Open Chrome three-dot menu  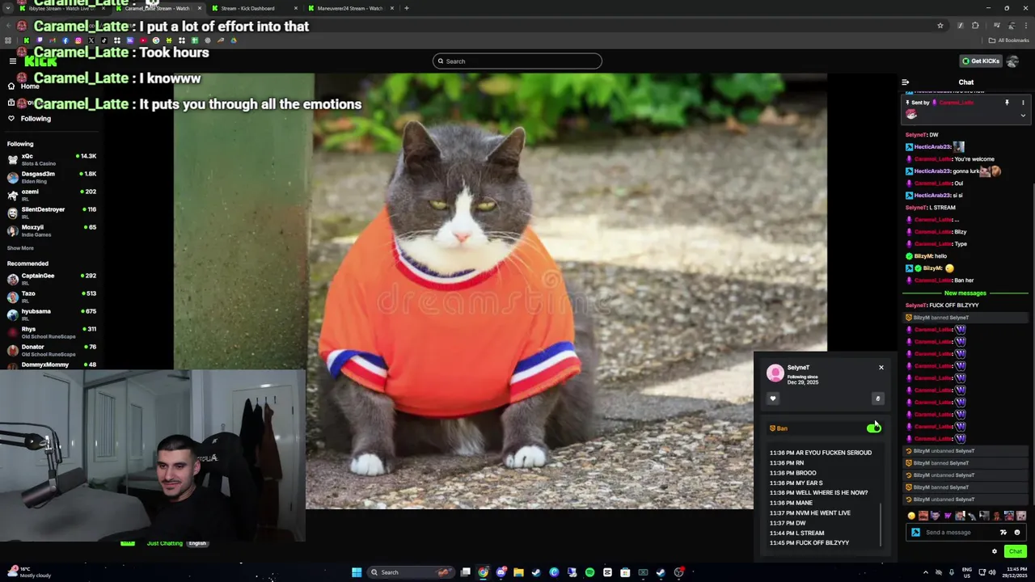(x=1026, y=26)
